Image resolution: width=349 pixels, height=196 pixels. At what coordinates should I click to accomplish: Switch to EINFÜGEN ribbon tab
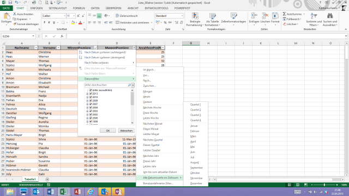tap(37, 8)
